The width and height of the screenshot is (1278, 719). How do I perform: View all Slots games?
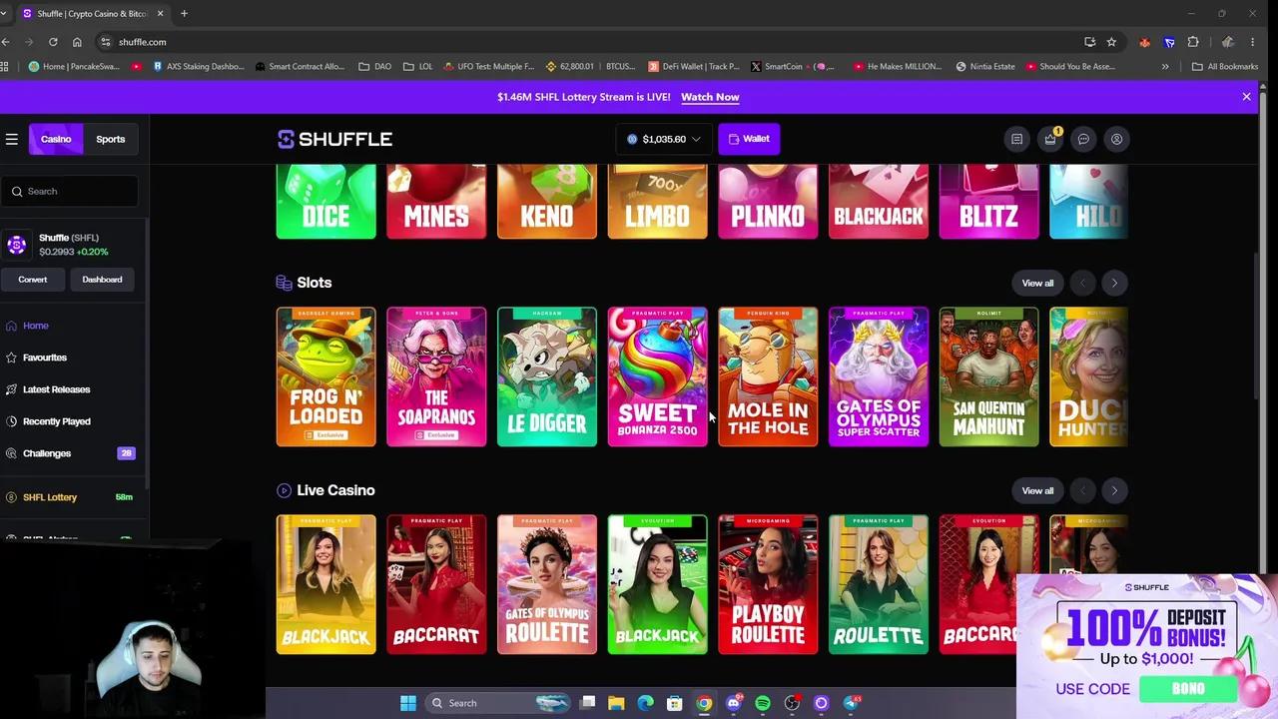[1037, 283]
